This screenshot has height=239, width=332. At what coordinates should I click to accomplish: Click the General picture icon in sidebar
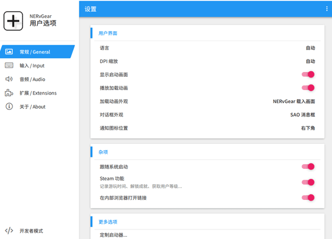[x=9, y=52]
